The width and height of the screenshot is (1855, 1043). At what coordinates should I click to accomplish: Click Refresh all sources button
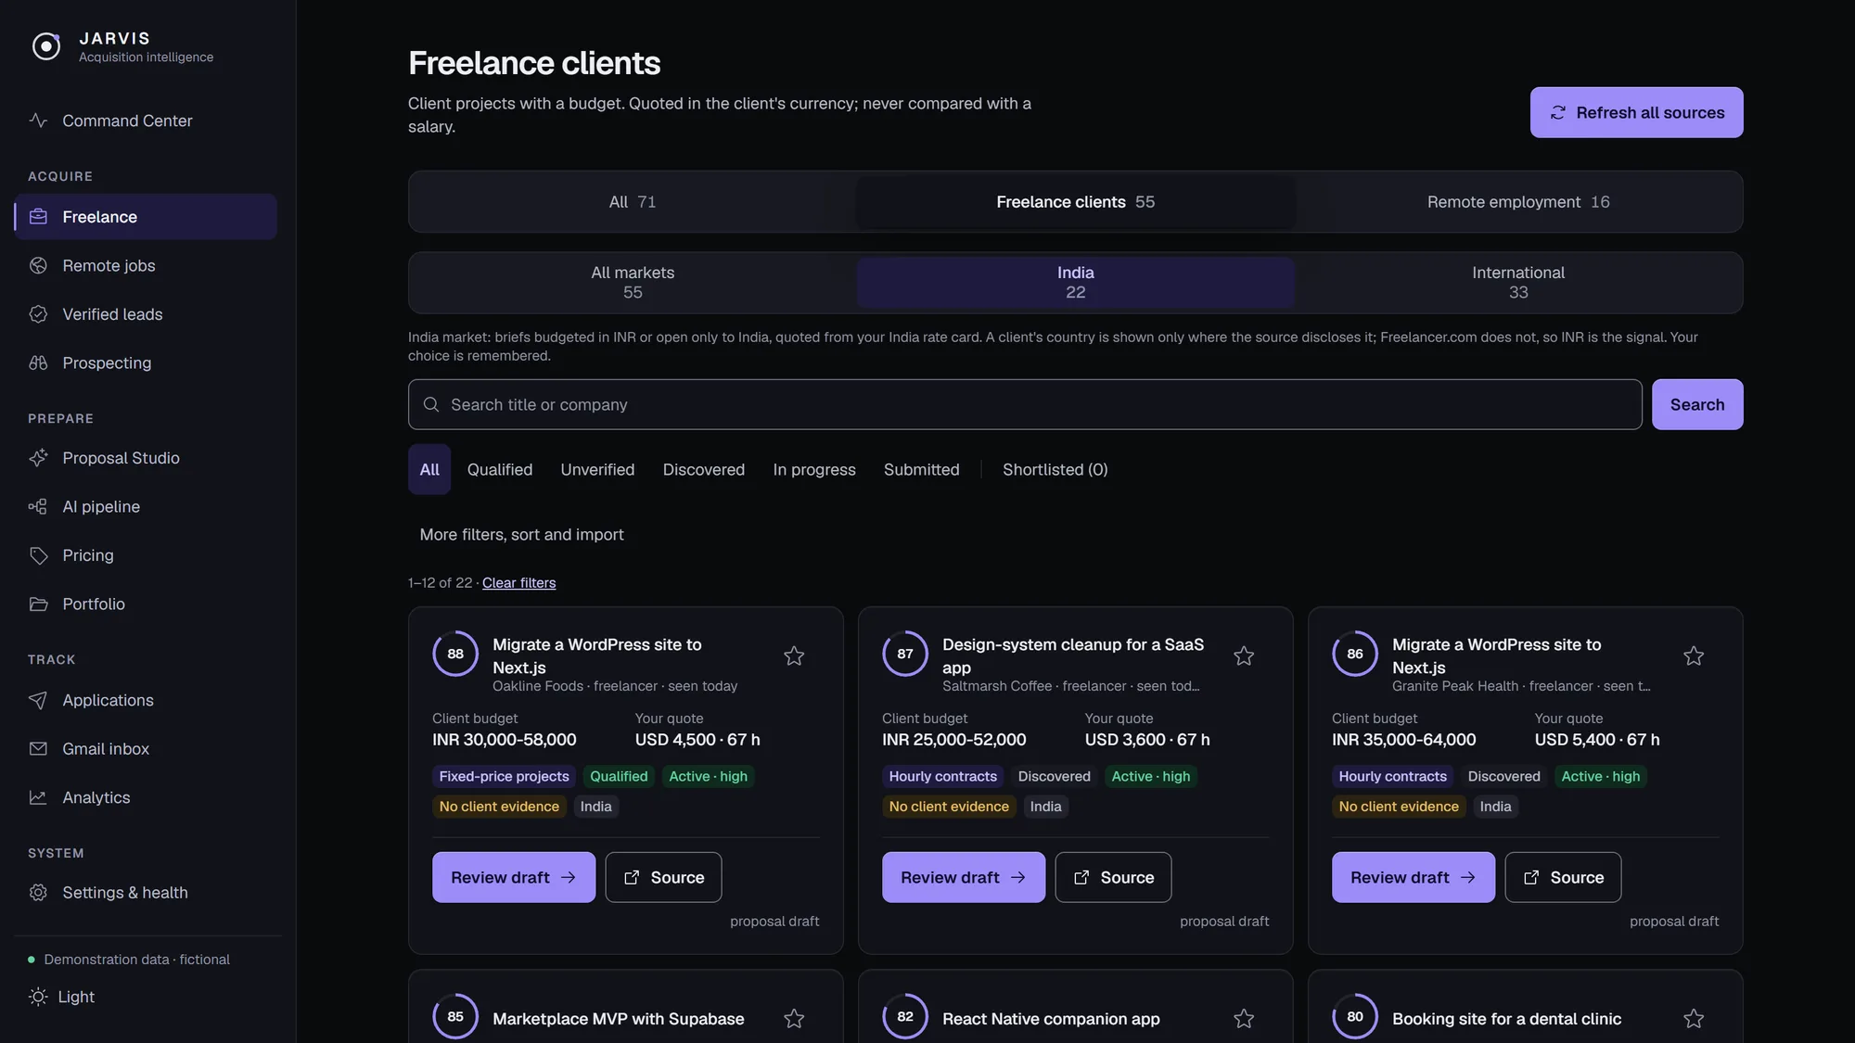pyautogui.click(x=1637, y=112)
